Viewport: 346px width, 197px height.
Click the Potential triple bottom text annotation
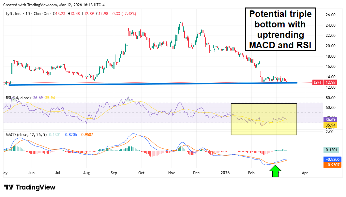[x=280, y=29]
